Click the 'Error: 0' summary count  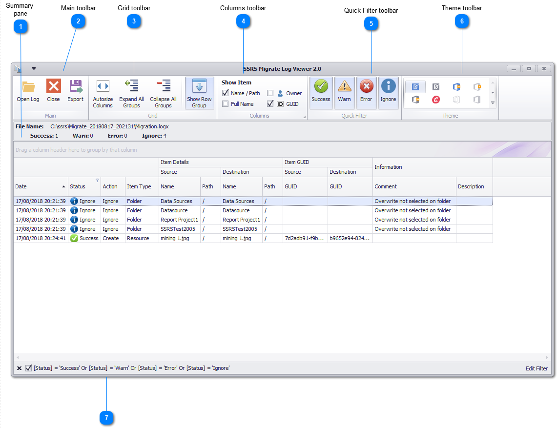(x=117, y=136)
